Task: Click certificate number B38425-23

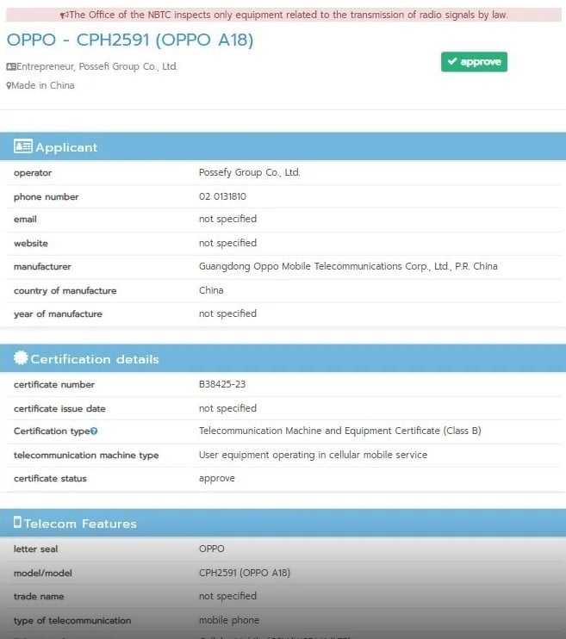Action: point(222,384)
